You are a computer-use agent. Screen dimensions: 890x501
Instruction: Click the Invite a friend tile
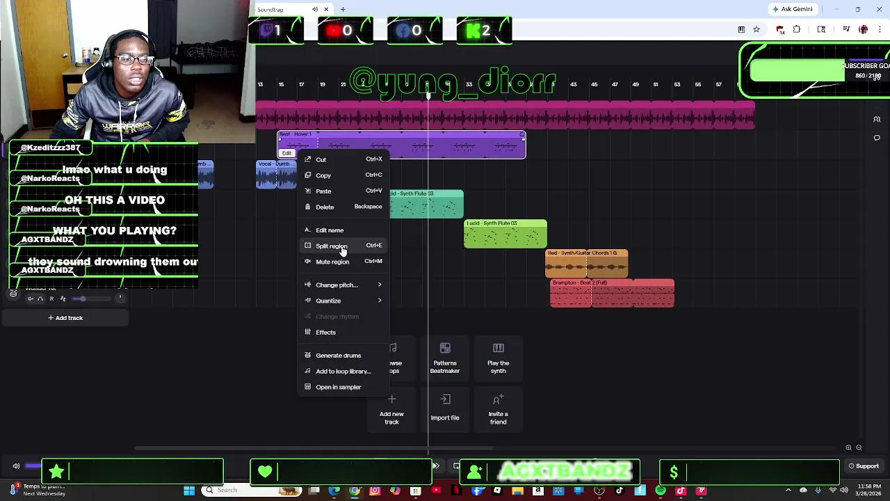tap(498, 409)
